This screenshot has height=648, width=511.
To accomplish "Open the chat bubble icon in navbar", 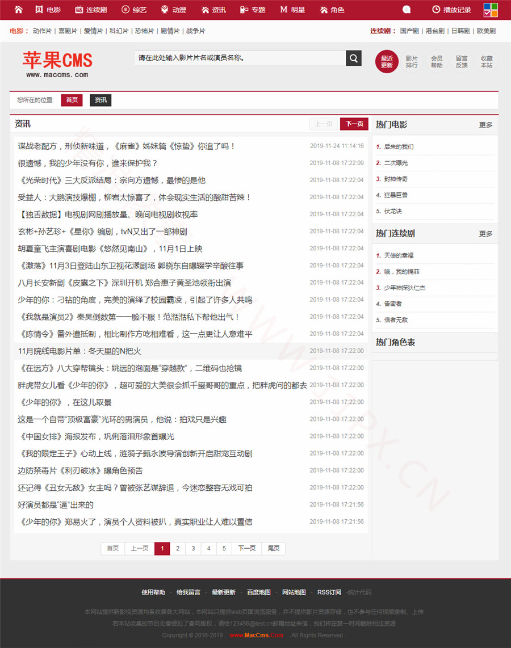I will coord(407,10).
